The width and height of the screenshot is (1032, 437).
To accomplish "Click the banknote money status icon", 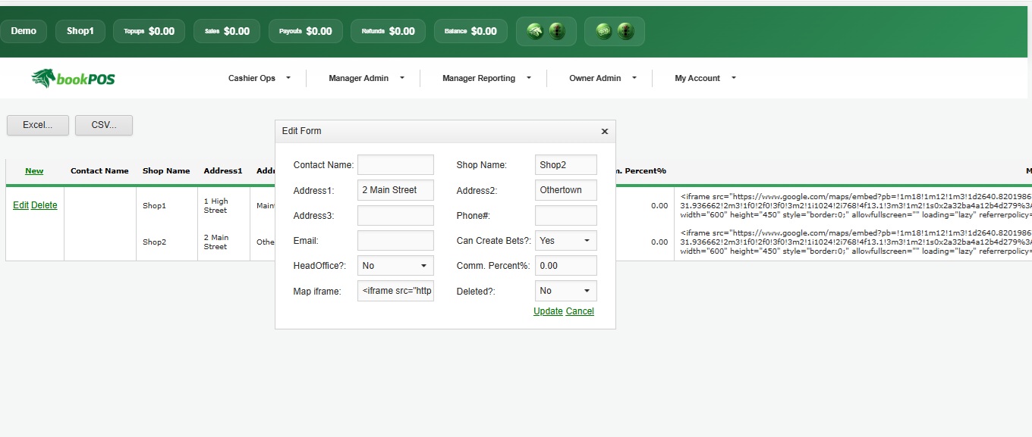I will coord(604,31).
